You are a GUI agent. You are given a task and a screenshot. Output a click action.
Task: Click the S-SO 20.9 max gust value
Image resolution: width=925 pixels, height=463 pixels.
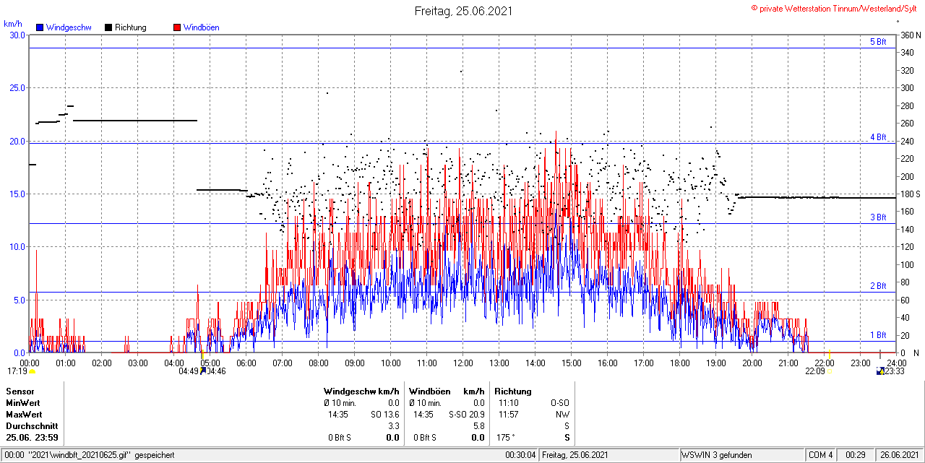(x=466, y=415)
